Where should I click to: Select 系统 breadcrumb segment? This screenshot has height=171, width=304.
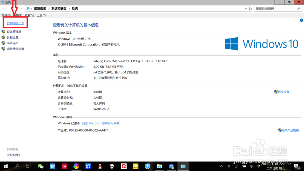pyautogui.click(x=75, y=9)
